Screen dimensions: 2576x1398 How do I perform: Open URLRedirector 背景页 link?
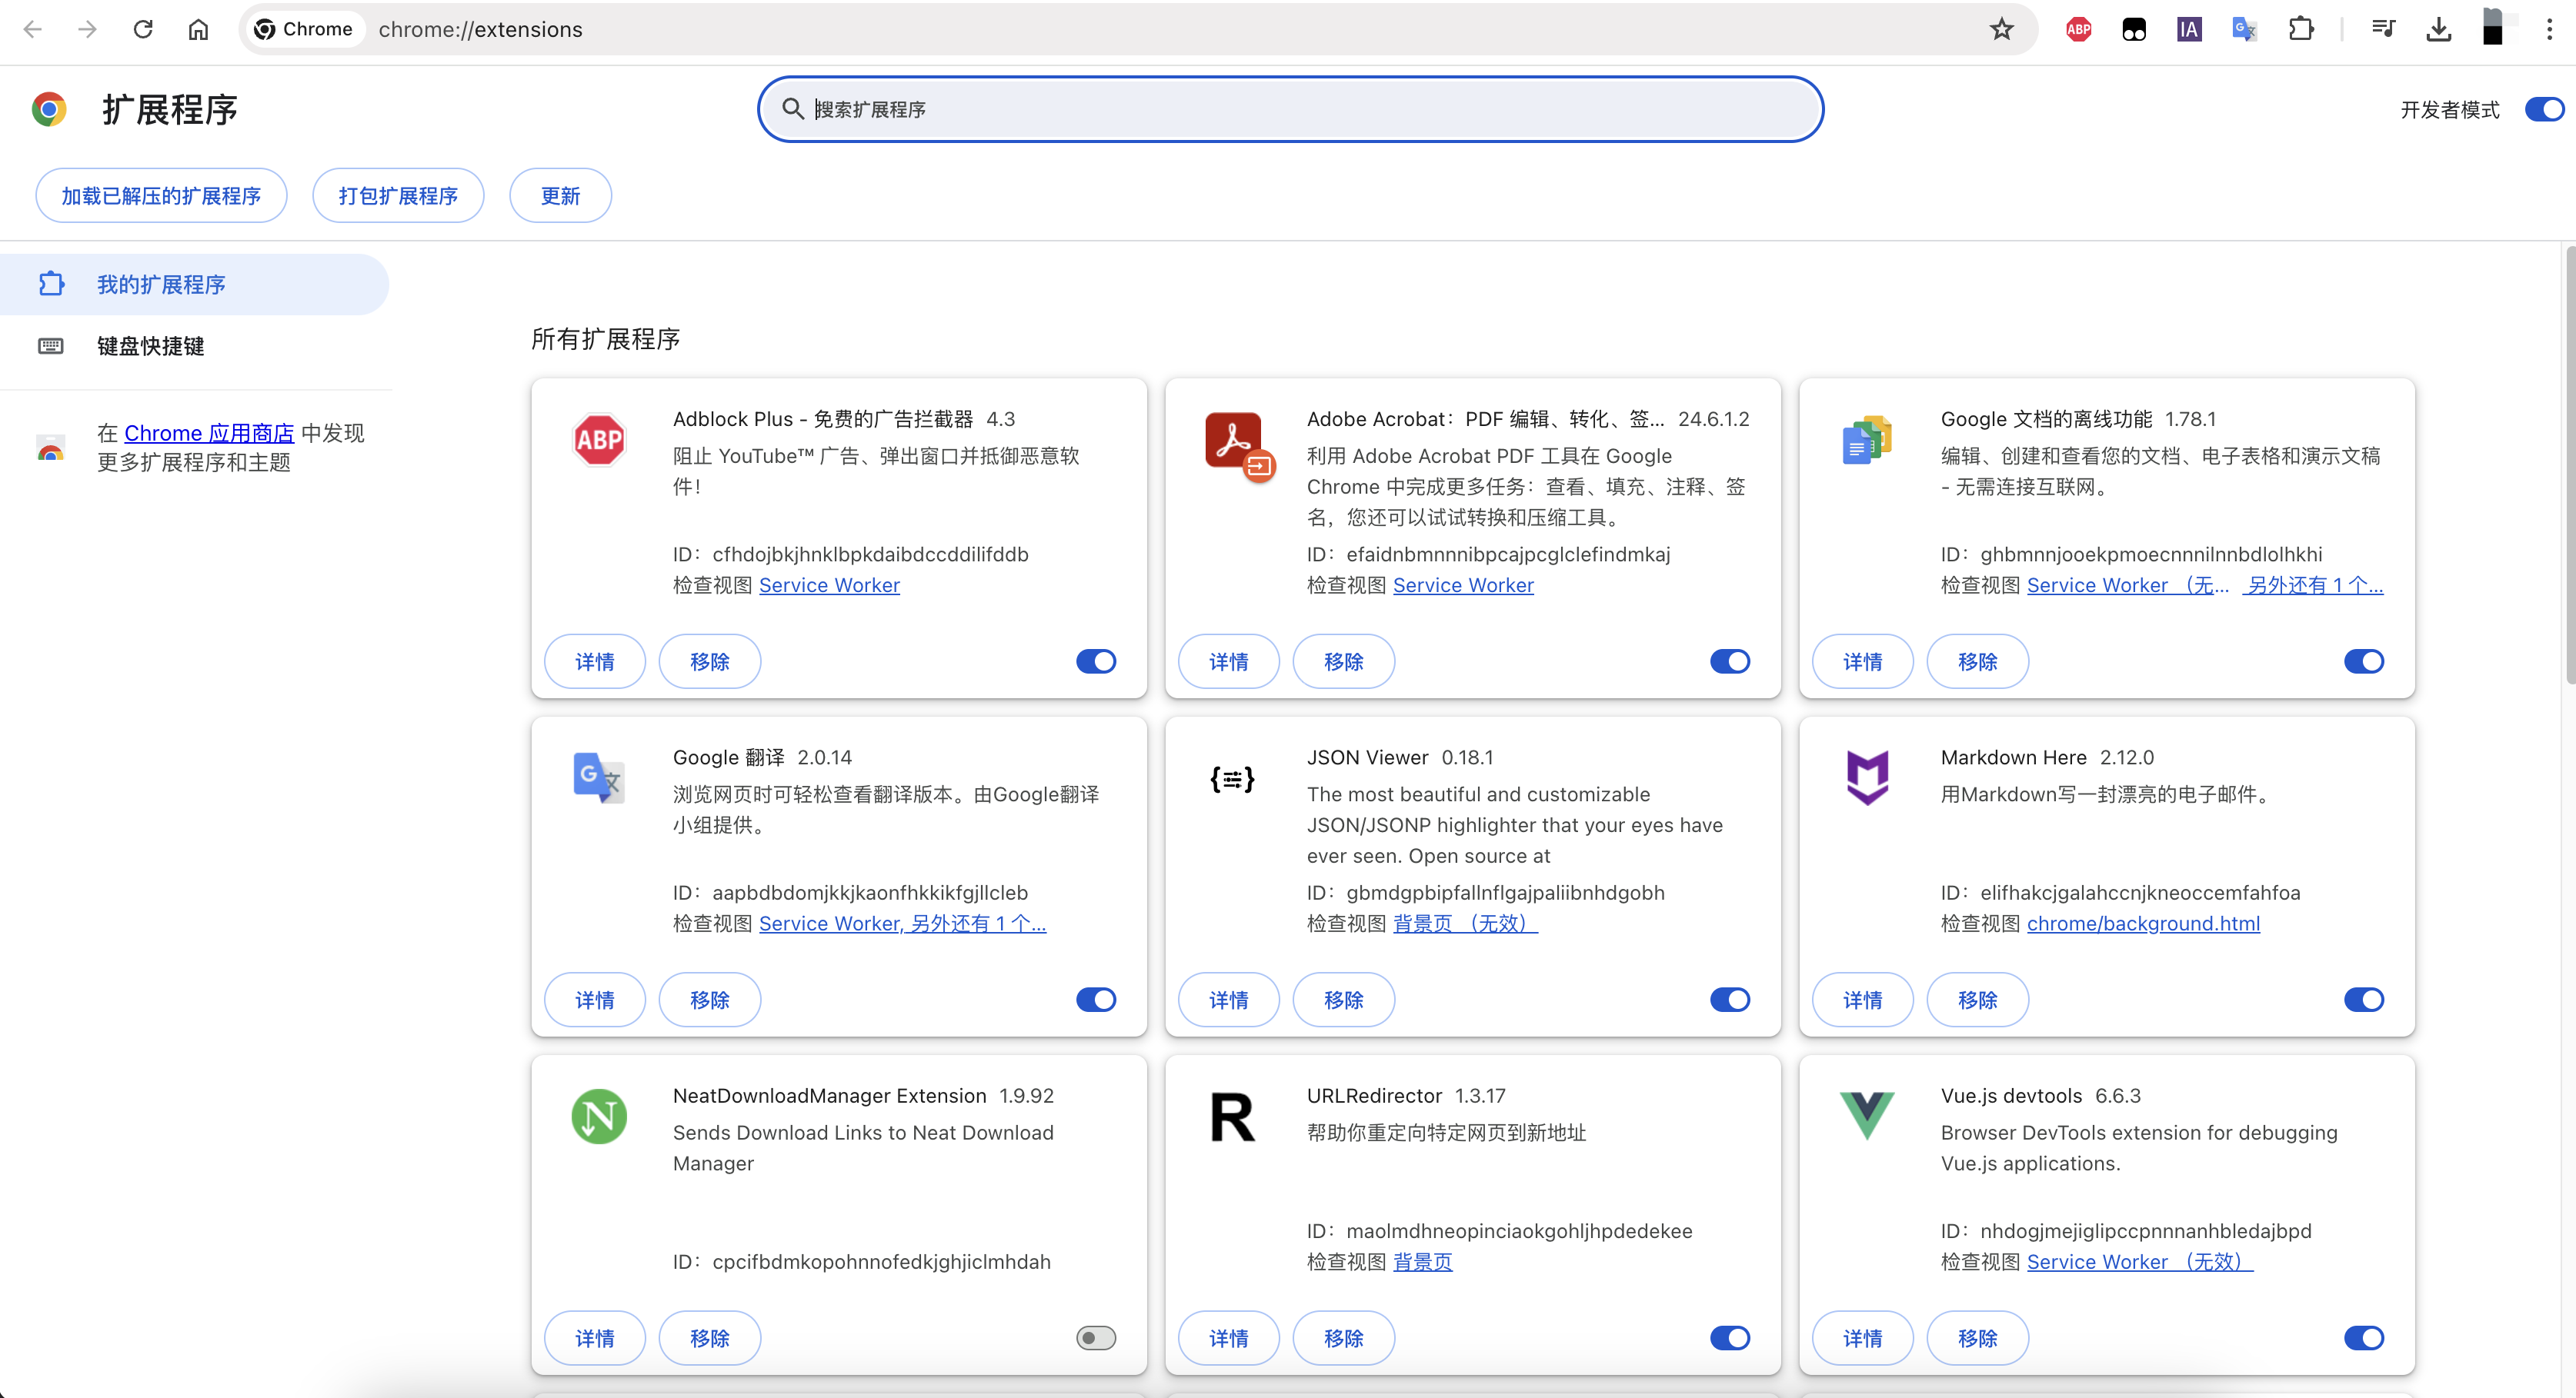[x=1422, y=1261]
